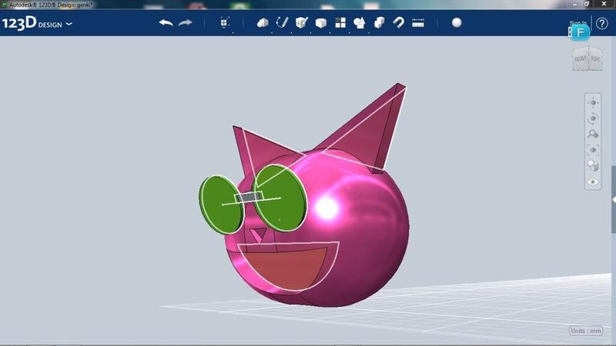This screenshot has width=616, height=346.
Task: Open the Construct tool
Action: (x=301, y=23)
